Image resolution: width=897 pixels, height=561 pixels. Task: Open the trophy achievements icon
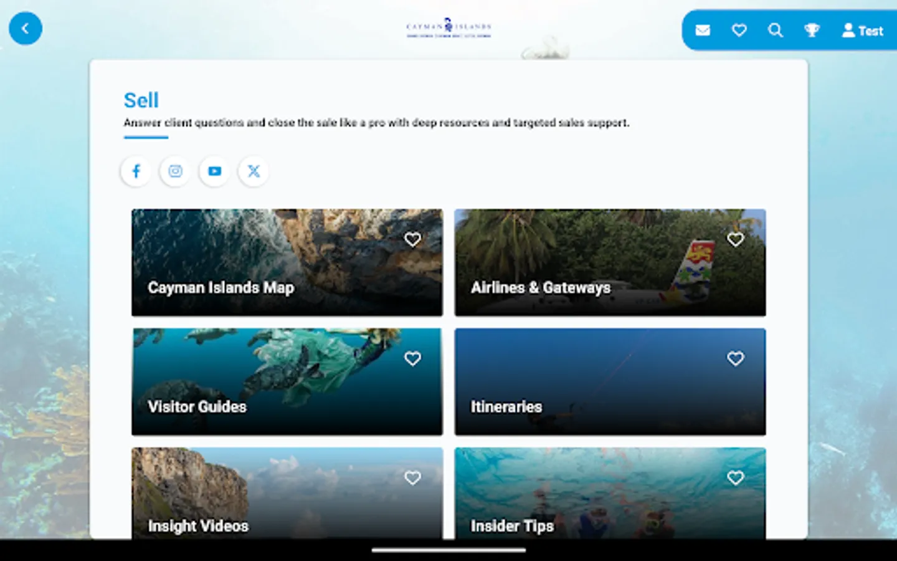(x=812, y=30)
